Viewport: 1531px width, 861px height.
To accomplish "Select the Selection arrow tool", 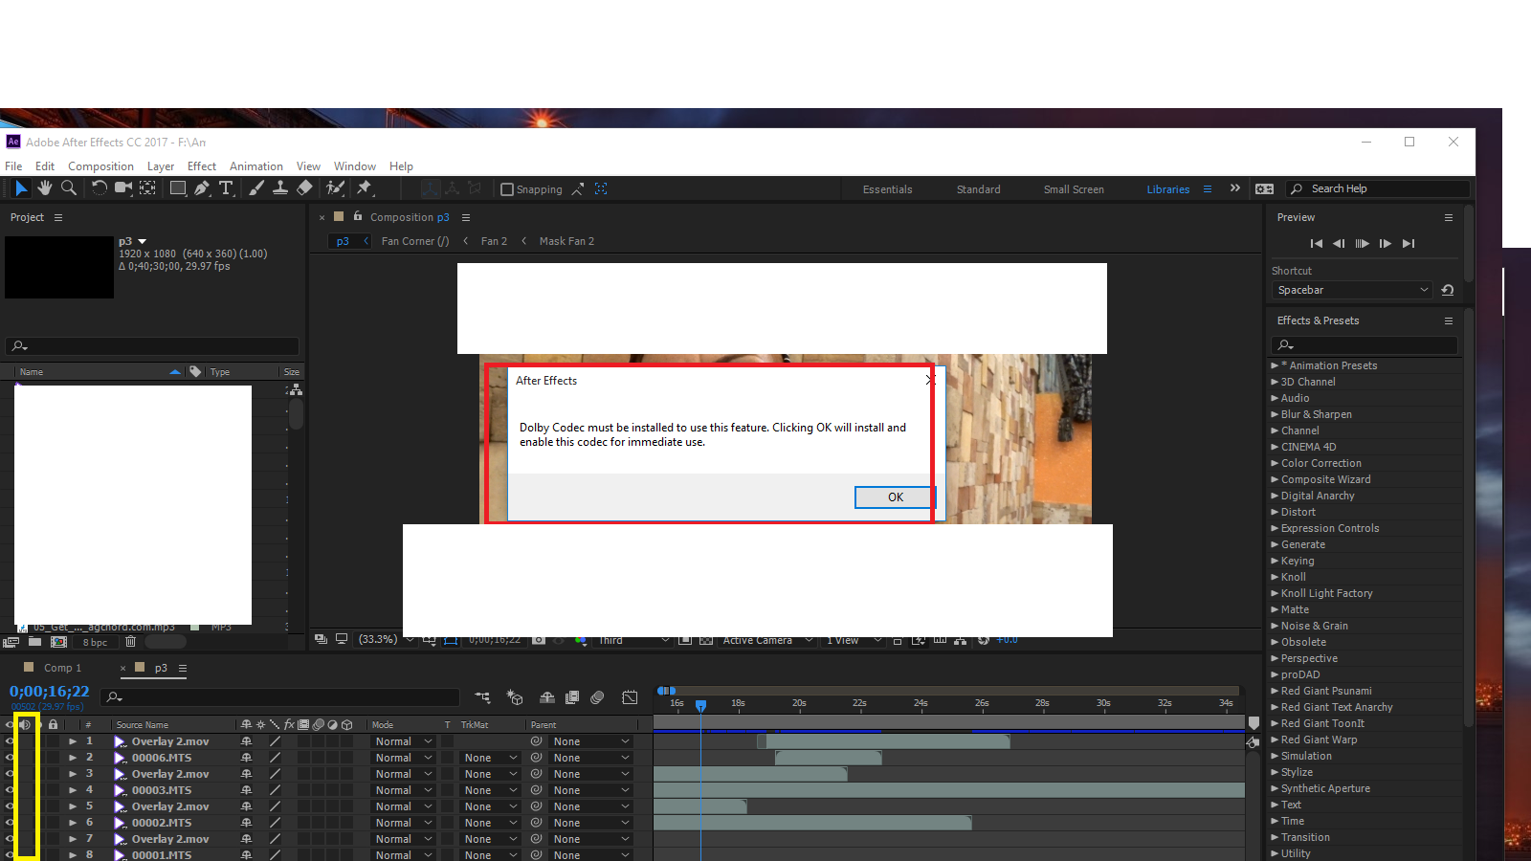I will (x=21, y=188).
